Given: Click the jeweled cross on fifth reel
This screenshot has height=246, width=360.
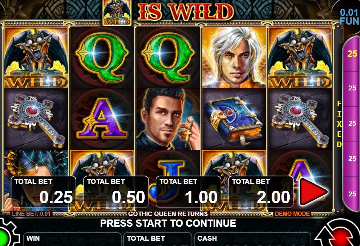Looking at the screenshot, I should (x=300, y=120).
